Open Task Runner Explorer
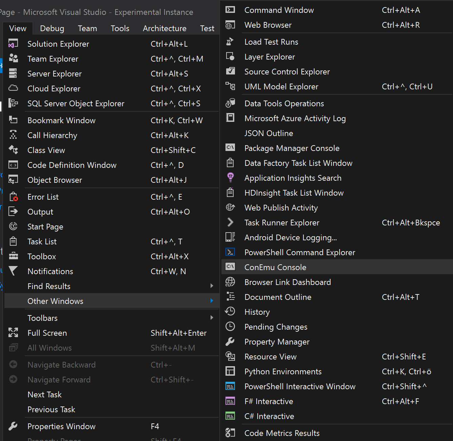 click(x=337, y=223)
